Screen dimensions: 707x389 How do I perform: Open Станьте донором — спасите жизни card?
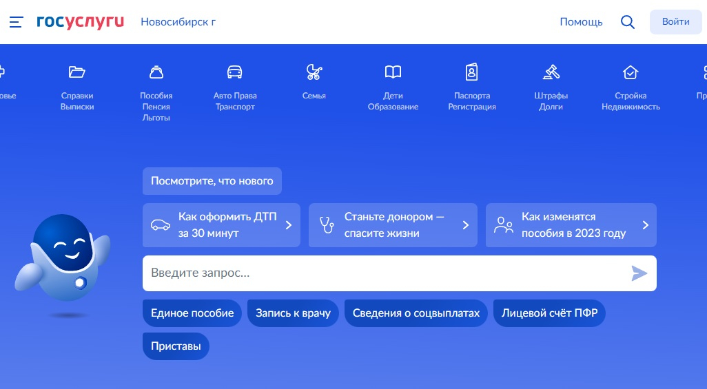(x=393, y=225)
